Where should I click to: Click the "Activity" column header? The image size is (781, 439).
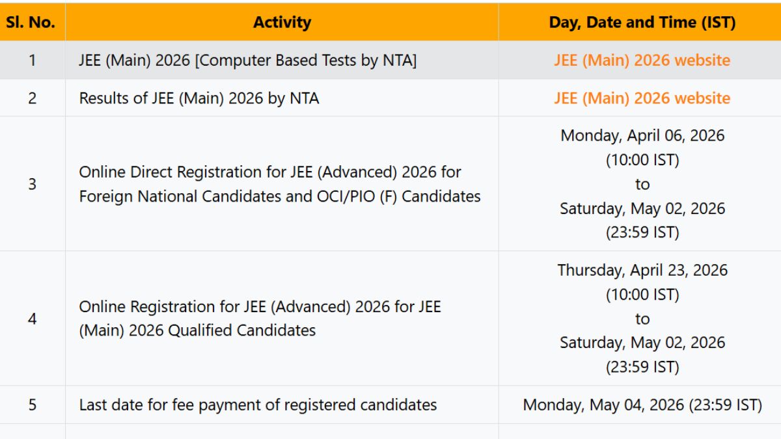(x=282, y=22)
